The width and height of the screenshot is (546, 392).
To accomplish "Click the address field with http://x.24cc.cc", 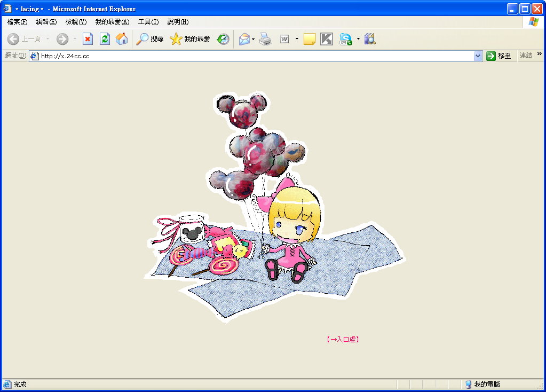I will [256, 56].
